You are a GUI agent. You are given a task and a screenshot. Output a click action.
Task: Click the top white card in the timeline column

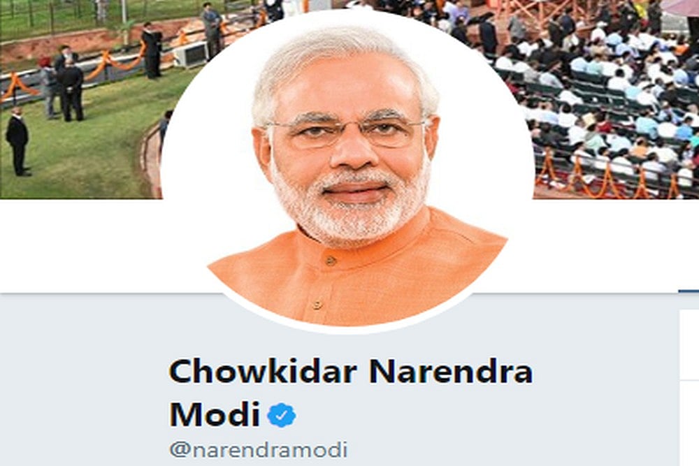(x=689, y=344)
